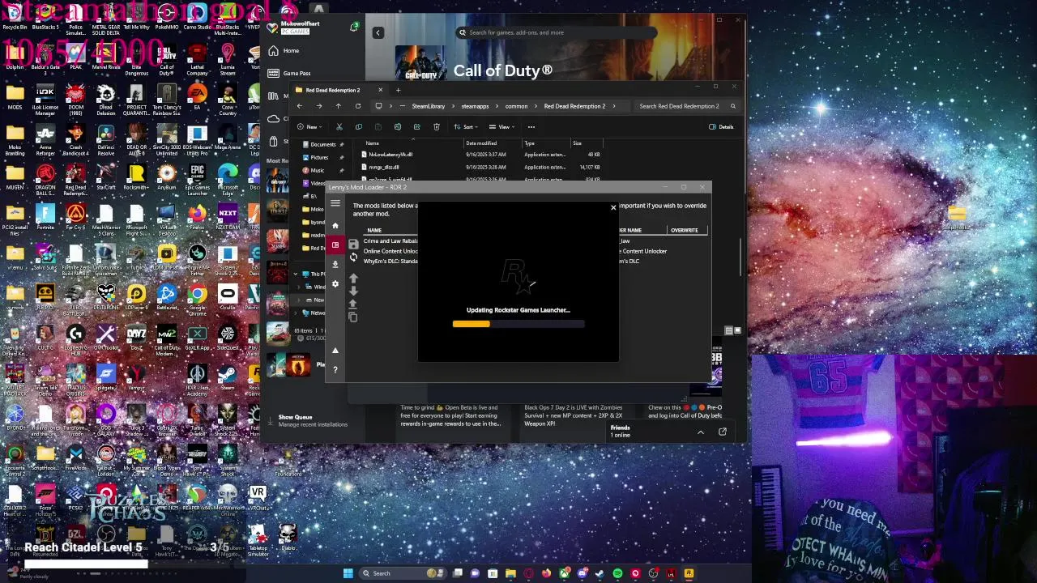Expand the Friends panel chevron in Xbox app
The image size is (1037, 583).
[701, 432]
